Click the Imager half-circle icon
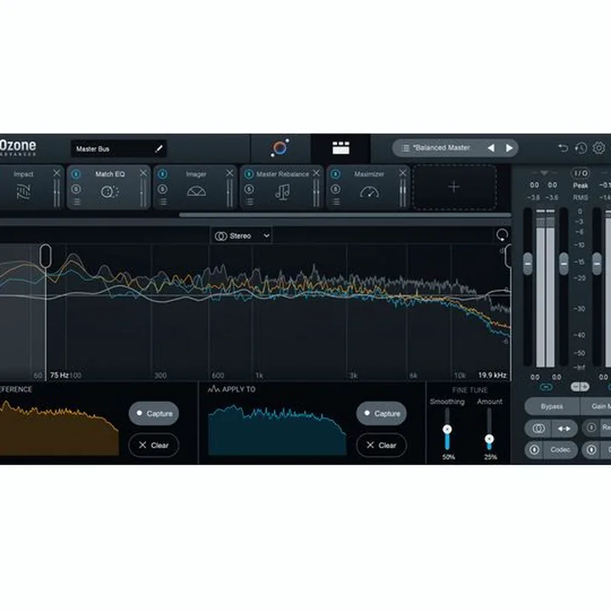 click(196, 191)
